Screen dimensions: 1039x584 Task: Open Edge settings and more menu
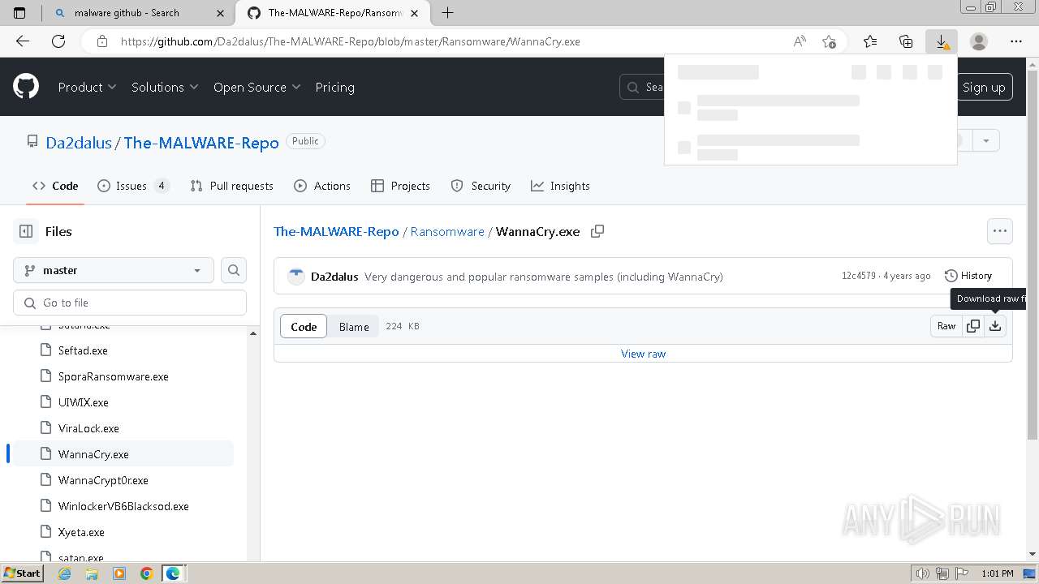(x=1016, y=41)
